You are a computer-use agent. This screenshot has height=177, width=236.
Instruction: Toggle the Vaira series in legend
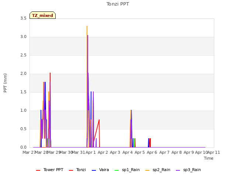[x=100, y=170]
